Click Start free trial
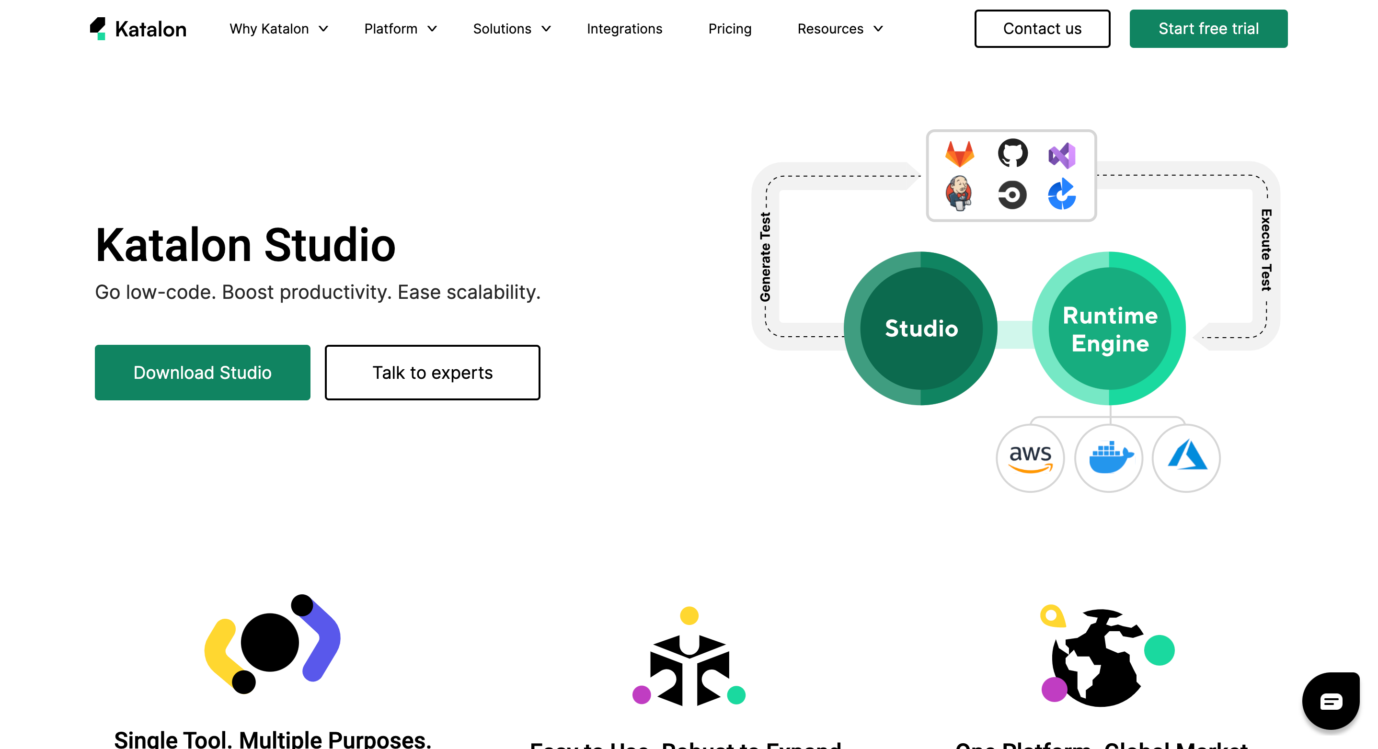Viewport: 1378px width, 749px height. (1208, 29)
